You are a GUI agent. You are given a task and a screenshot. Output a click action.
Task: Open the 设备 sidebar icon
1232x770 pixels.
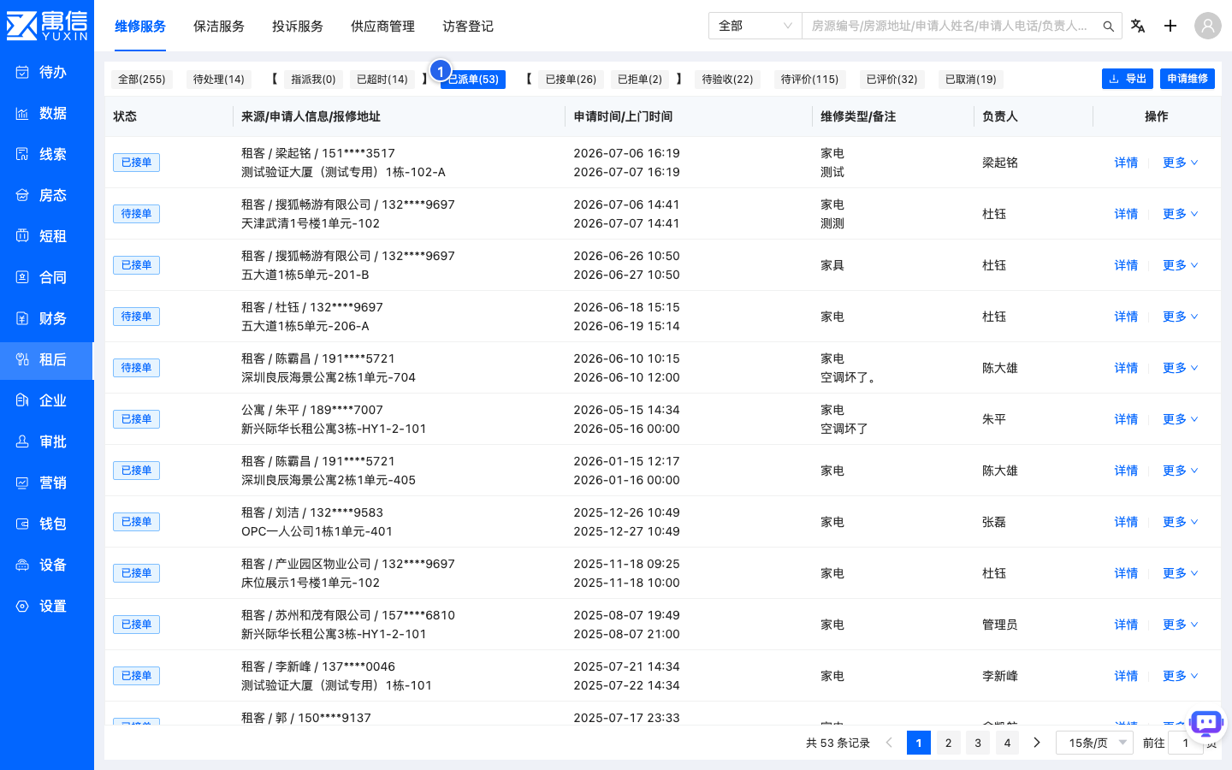click(22, 565)
